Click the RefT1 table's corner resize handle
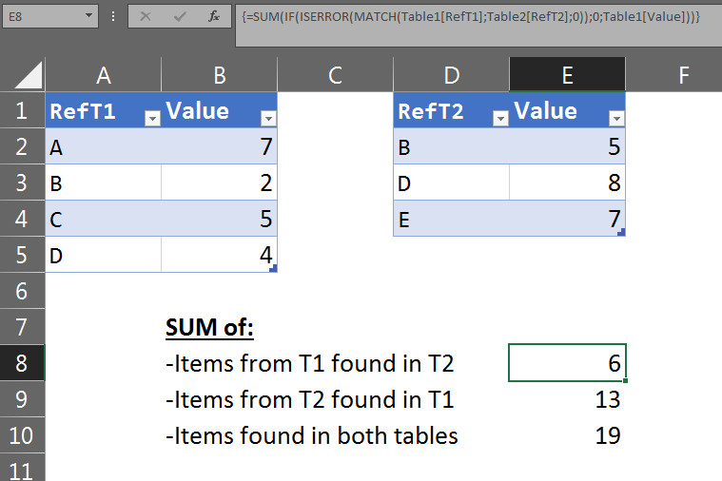Image resolution: width=722 pixels, height=481 pixels. [273, 269]
